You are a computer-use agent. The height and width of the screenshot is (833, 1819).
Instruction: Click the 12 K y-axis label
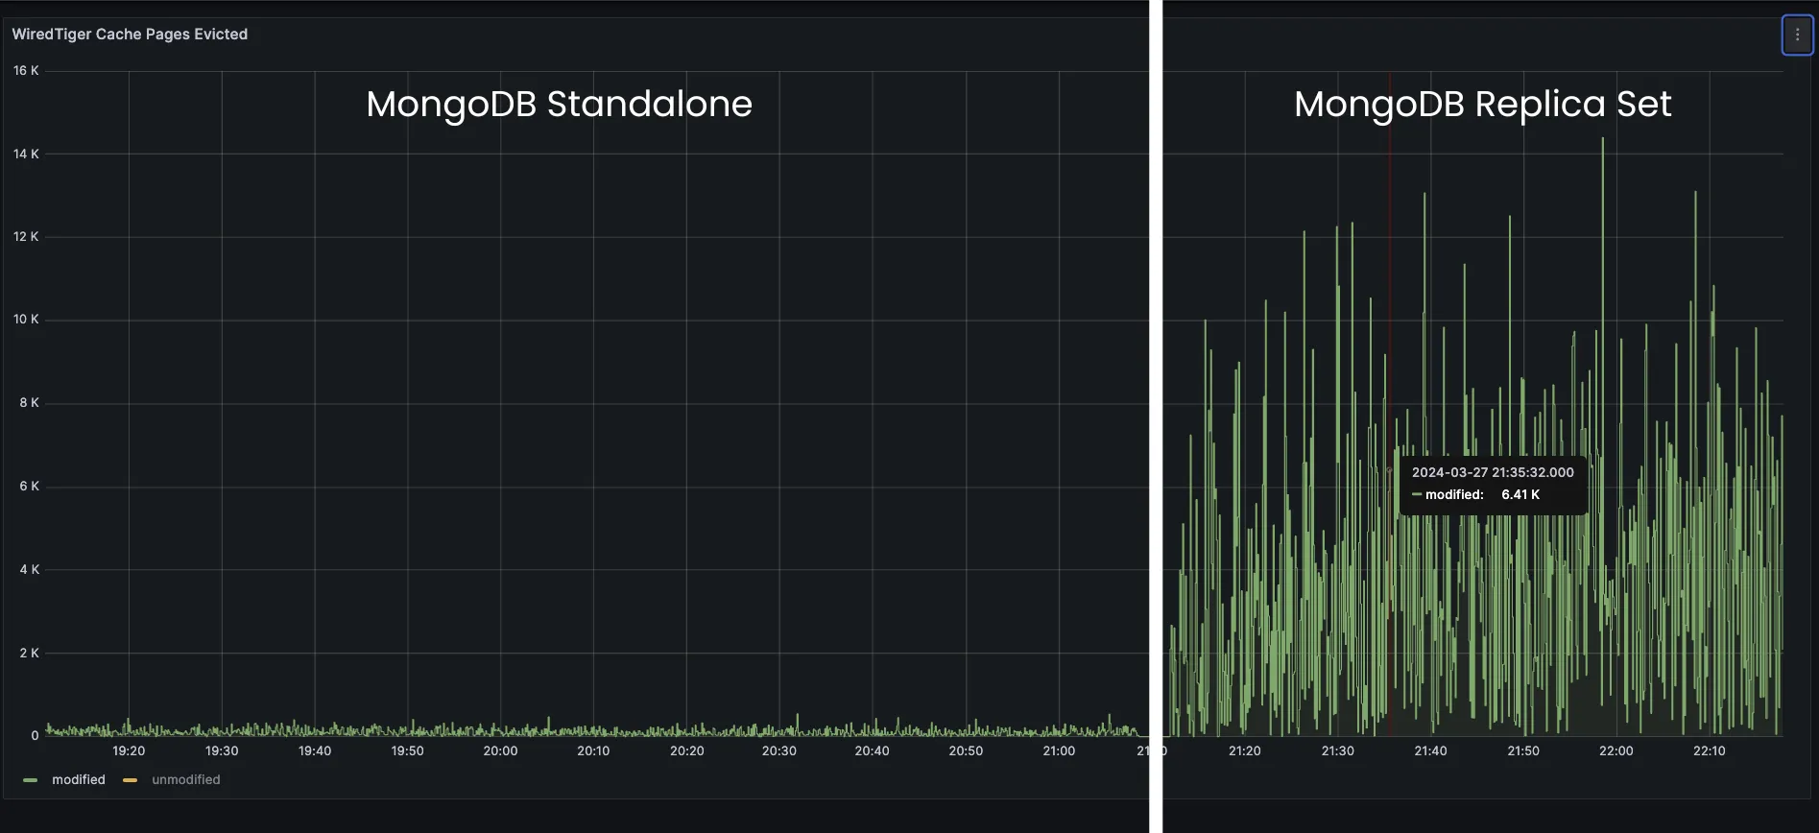pyautogui.click(x=26, y=236)
